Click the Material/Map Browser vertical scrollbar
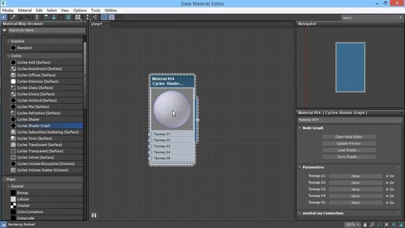 pos(85,75)
